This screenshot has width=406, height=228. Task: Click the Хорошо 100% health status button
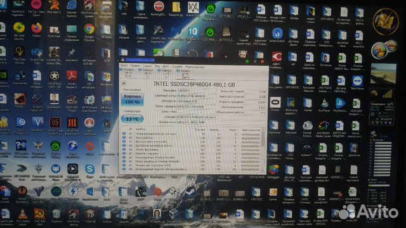coord(132,99)
